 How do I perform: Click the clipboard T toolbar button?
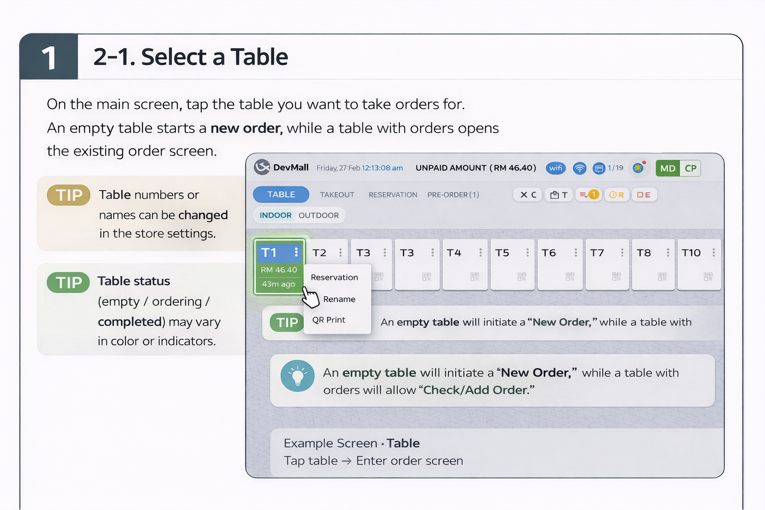[559, 195]
